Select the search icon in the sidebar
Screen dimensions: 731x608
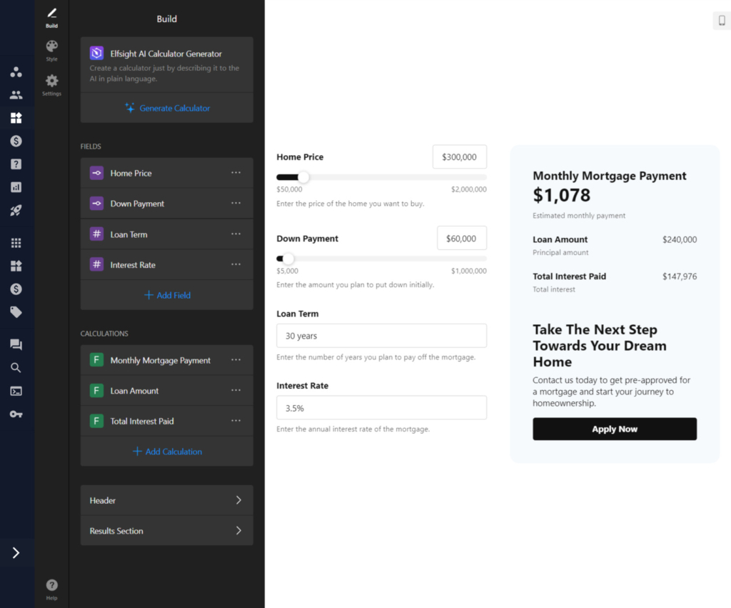[x=16, y=367]
